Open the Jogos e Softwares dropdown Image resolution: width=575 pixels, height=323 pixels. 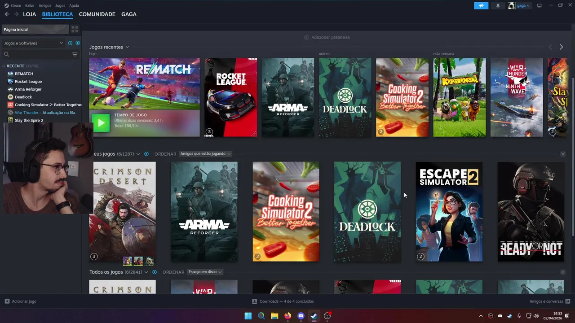(x=33, y=43)
